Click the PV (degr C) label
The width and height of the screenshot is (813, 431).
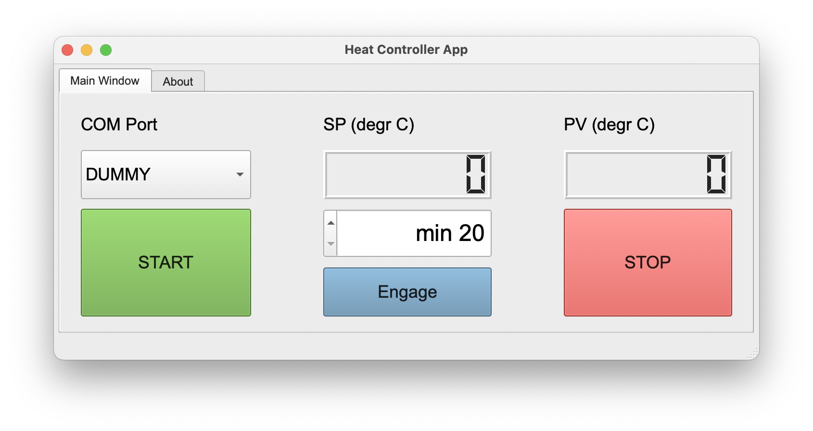609,124
